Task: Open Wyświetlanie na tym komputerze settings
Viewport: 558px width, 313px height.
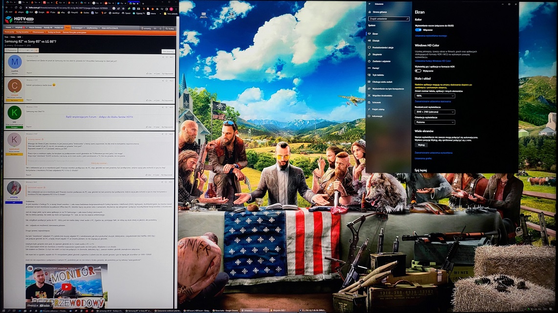Action: point(386,89)
